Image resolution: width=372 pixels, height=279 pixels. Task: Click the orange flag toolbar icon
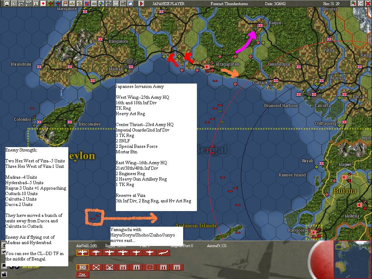(x=65, y=4)
